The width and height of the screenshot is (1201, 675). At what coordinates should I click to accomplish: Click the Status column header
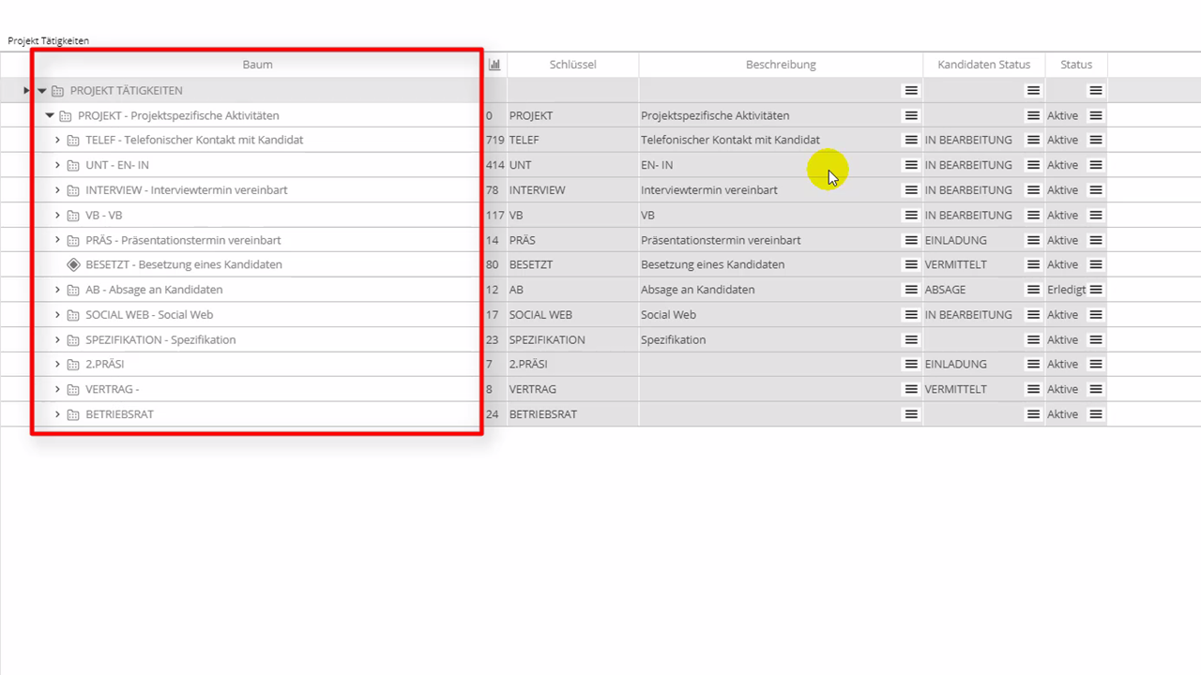coord(1076,65)
